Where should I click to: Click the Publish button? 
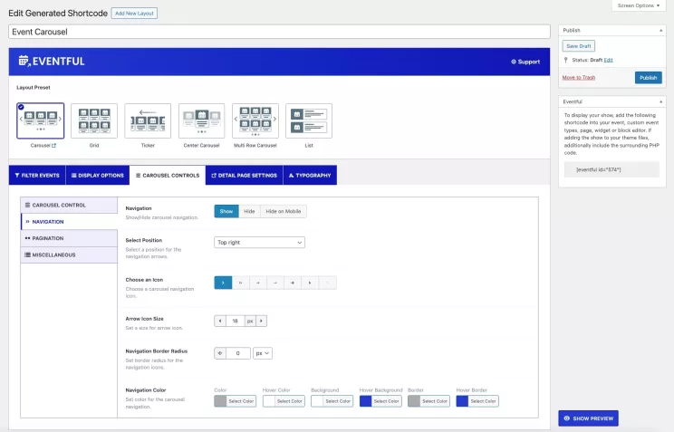coord(648,78)
